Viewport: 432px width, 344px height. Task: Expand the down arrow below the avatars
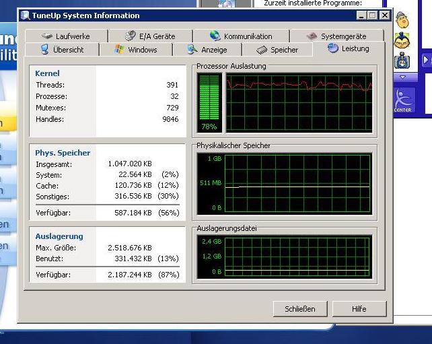[x=402, y=77]
